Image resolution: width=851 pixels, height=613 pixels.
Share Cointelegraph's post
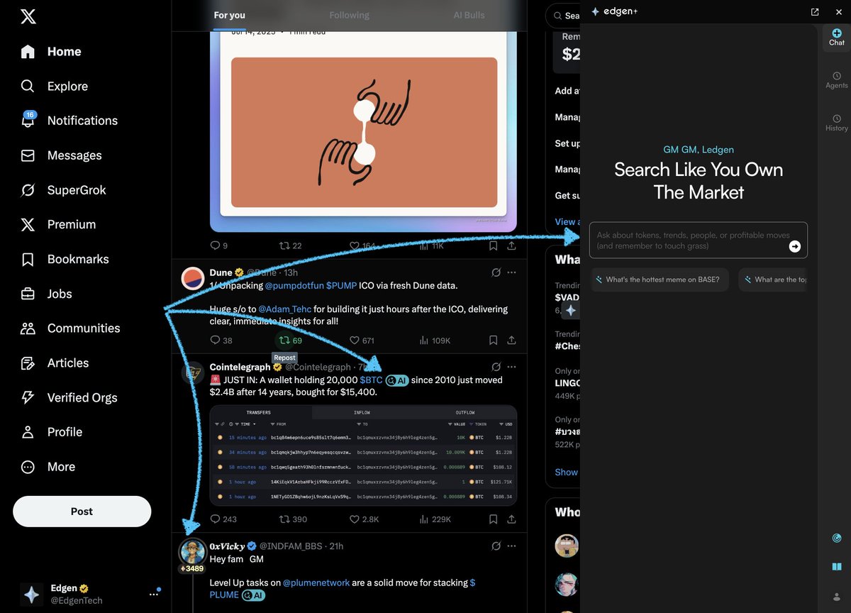511,519
